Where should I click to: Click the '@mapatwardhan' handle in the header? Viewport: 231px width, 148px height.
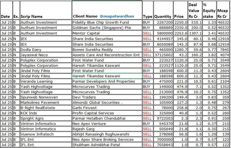click(117, 16)
